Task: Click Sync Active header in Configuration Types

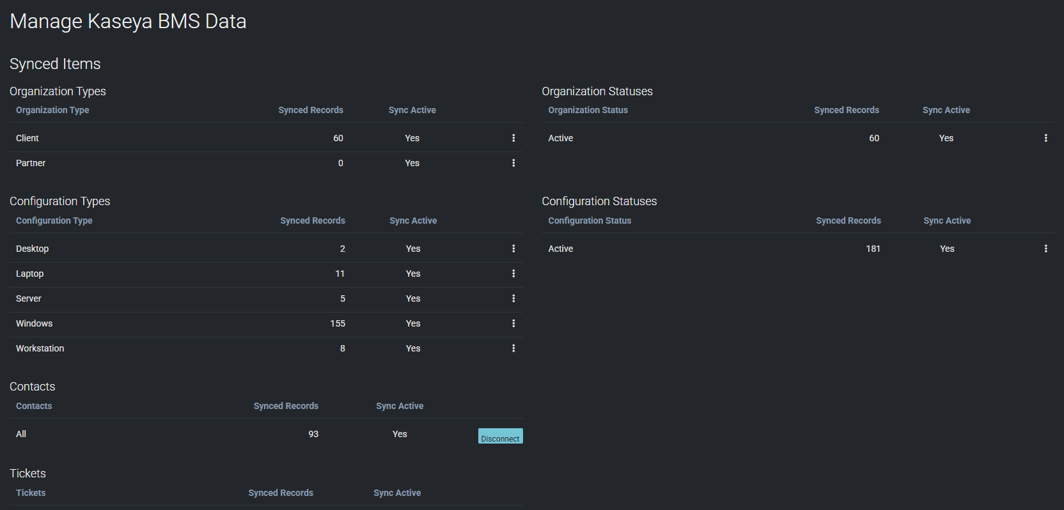Action: pyautogui.click(x=413, y=220)
